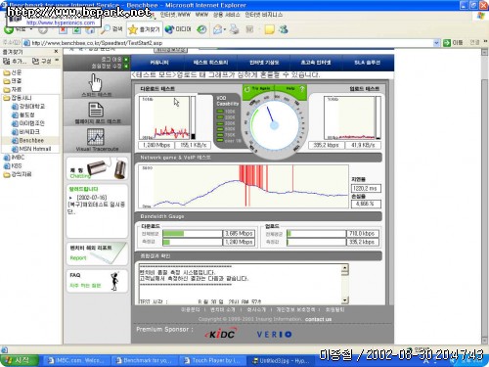The width and height of the screenshot is (489, 367).
Task: Open the Media toolbar button
Action: tap(178, 29)
